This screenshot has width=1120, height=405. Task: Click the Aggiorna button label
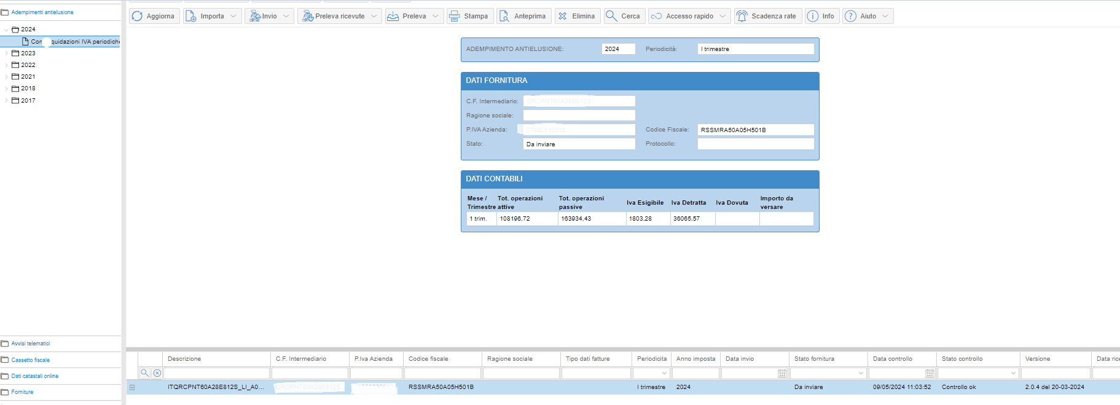[x=160, y=16]
